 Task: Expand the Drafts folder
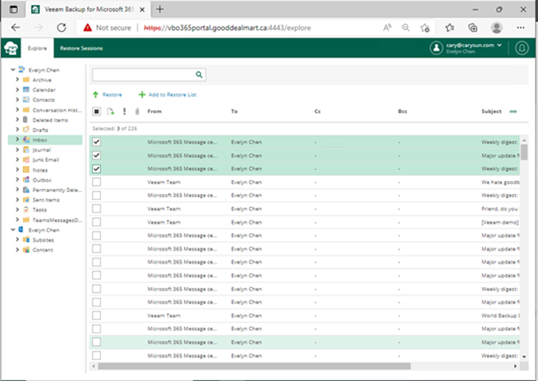[x=17, y=130]
